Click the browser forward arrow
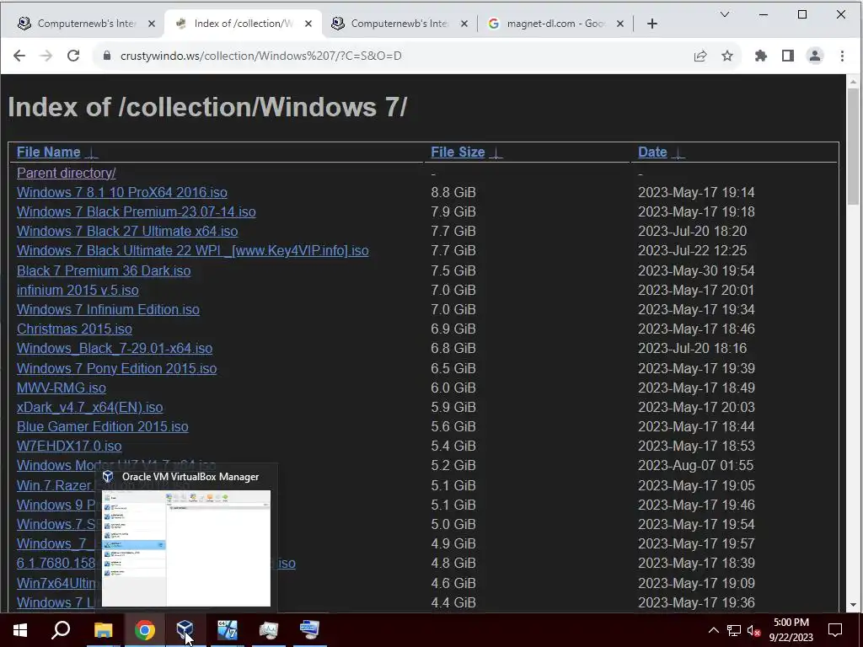The image size is (863, 647). (x=46, y=56)
